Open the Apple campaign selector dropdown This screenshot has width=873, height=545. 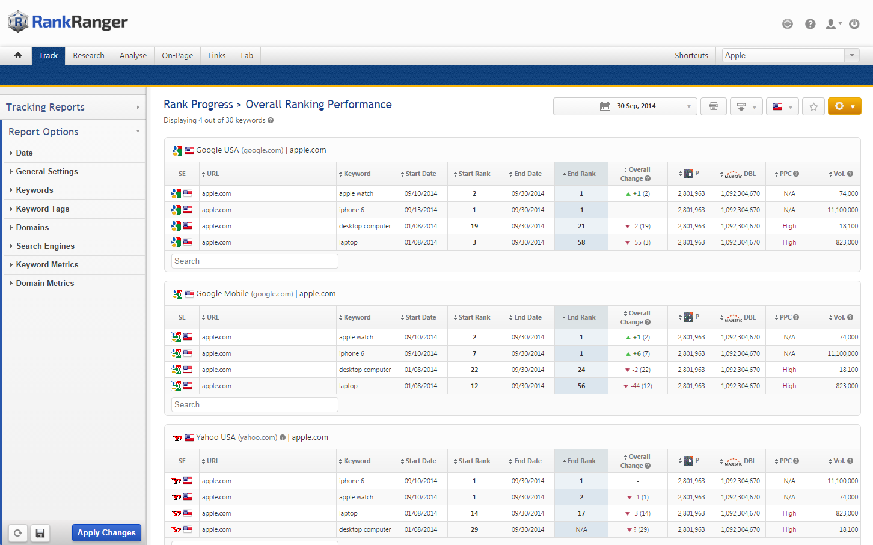click(790, 55)
